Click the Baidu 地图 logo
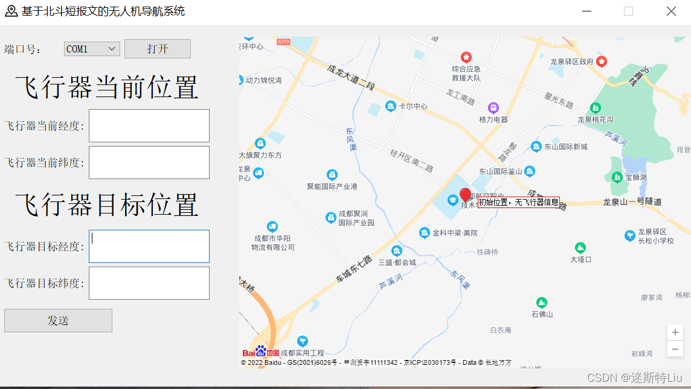 pos(260,352)
